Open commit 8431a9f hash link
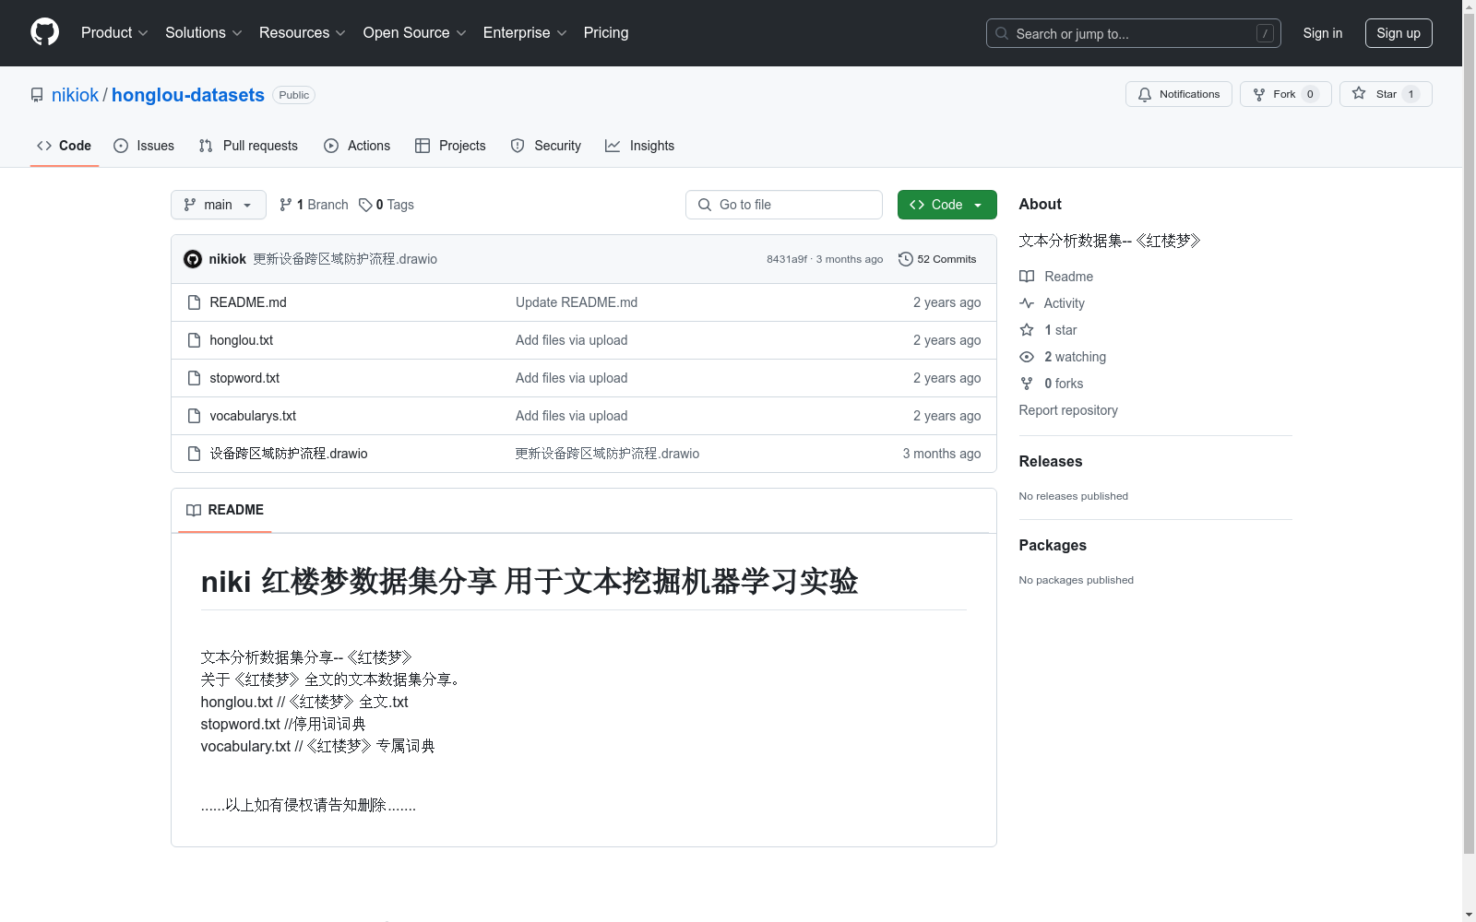Screen dimensions: 1476x922 (787, 259)
